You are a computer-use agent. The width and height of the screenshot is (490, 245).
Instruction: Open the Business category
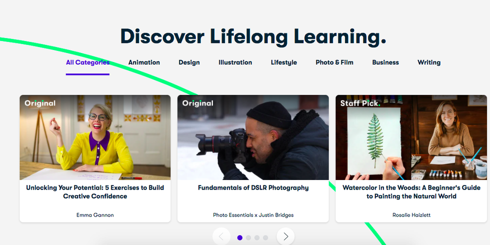385,62
